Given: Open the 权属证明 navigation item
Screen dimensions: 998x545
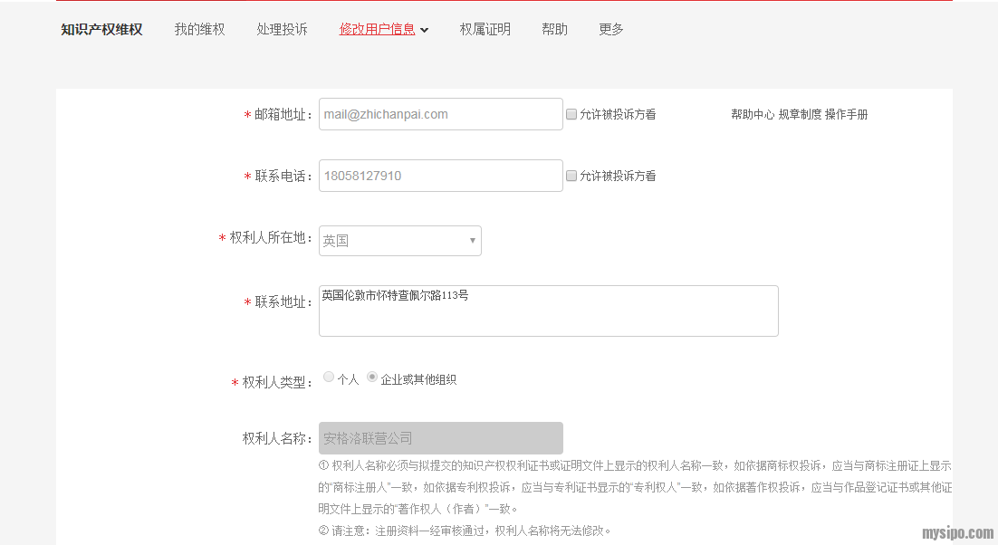Looking at the screenshot, I should pyautogui.click(x=485, y=29).
